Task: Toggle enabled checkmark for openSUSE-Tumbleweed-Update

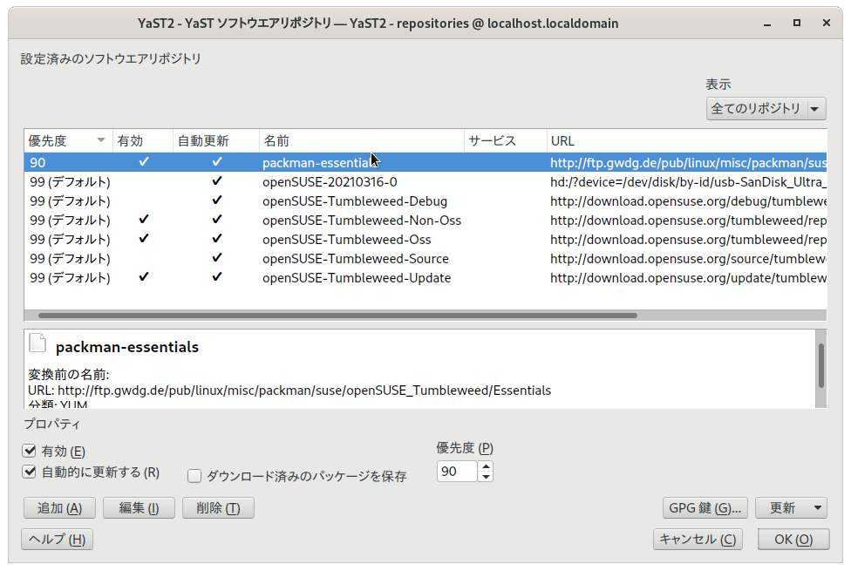Action: pyautogui.click(x=144, y=277)
